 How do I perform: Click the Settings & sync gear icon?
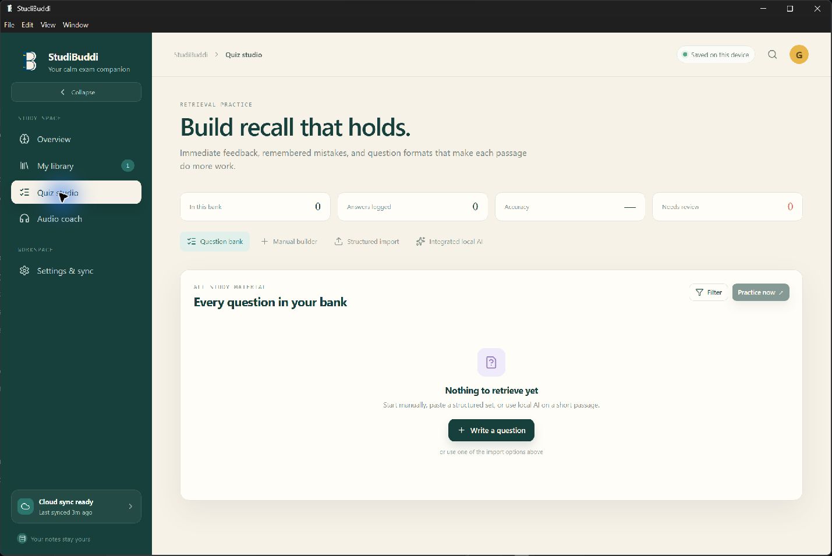pos(24,271)
